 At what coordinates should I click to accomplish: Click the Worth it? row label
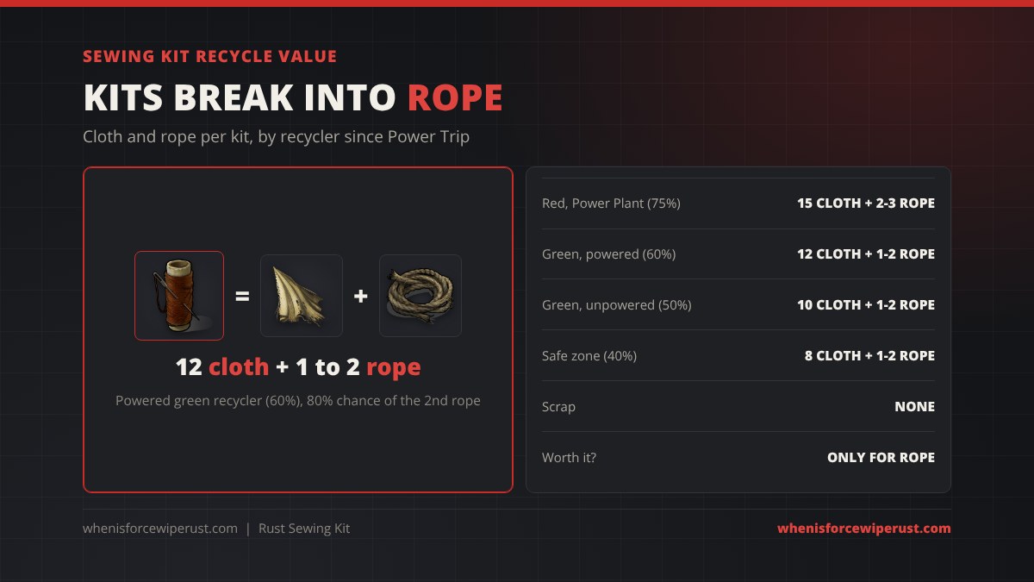[x=569, y=458]
